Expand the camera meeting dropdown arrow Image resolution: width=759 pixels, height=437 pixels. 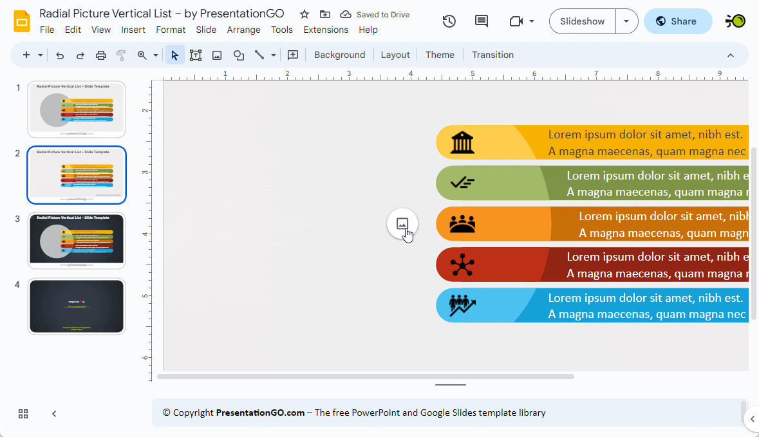pos(532,21)
